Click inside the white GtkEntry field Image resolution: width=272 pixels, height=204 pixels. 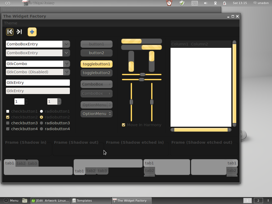(38, 83)
